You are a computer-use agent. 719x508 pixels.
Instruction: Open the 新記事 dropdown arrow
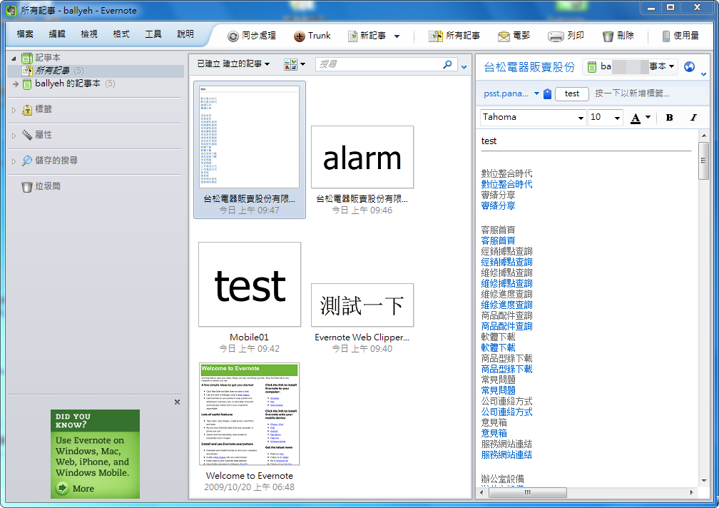pyautogui.click(x=397, y=36)
